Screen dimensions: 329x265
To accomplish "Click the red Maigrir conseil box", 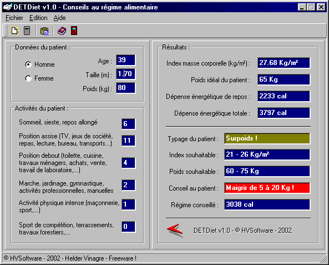I will point(267,188).
